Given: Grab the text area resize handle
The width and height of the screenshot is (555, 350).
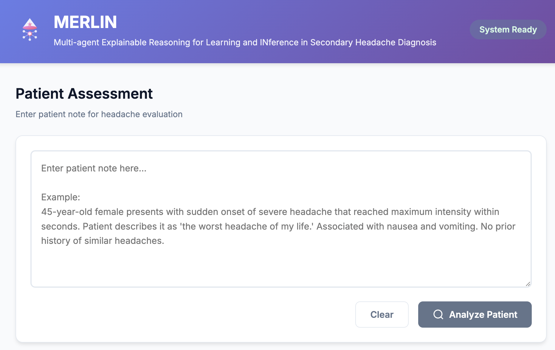Looking at the screenshot, I should click(528, 284).
